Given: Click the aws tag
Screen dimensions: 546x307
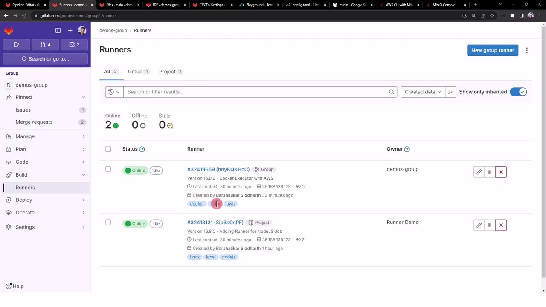Looking at the screenshot, I should [x=230, y=204].
